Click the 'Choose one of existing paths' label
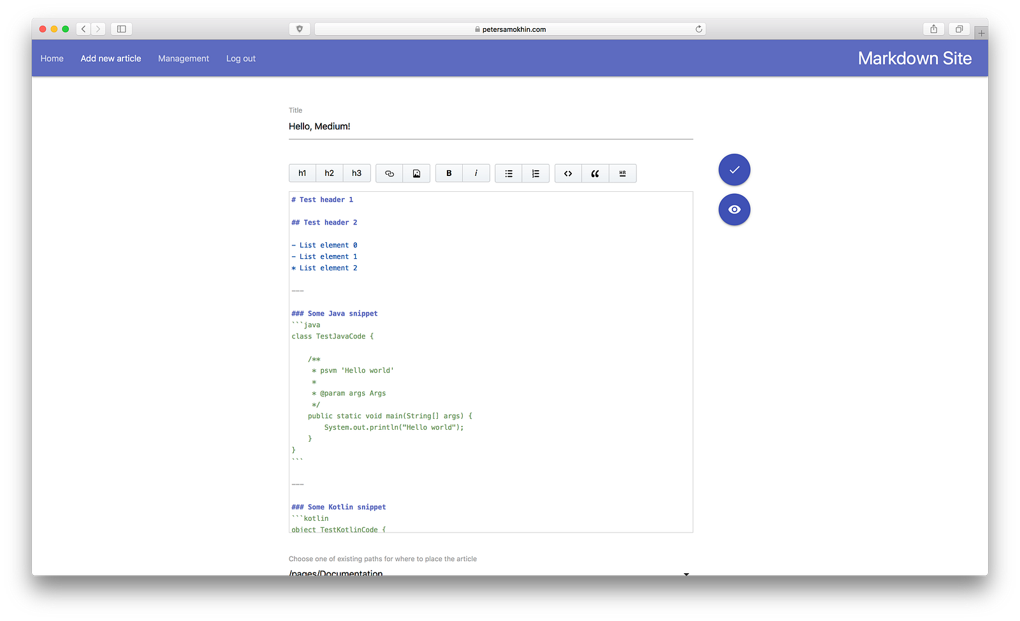Screen dimensions: 1020x621 (x=382, y=559)
